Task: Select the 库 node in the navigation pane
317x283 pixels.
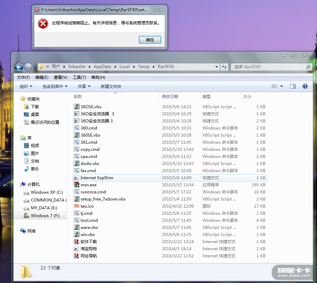Action: (29, 138)
